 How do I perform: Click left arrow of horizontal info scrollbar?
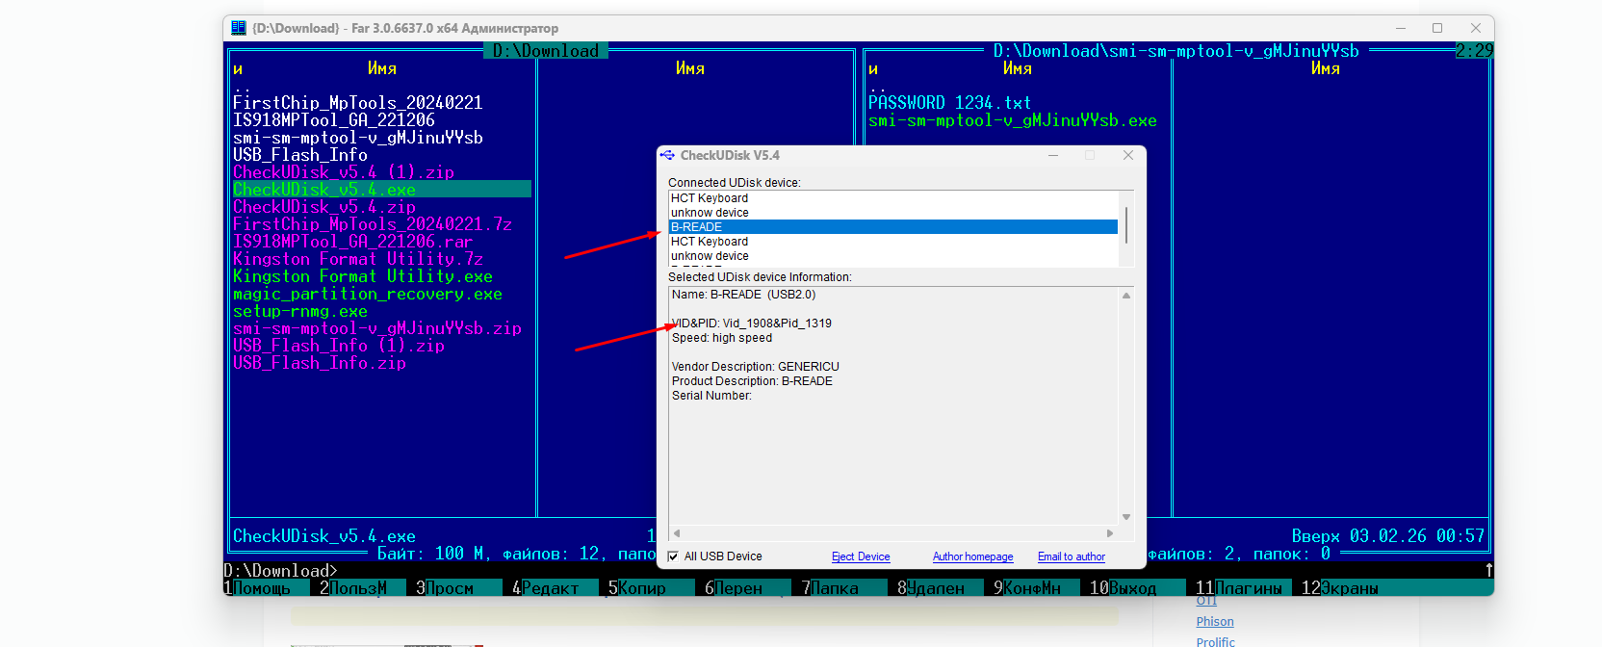(x=677, y=533)
